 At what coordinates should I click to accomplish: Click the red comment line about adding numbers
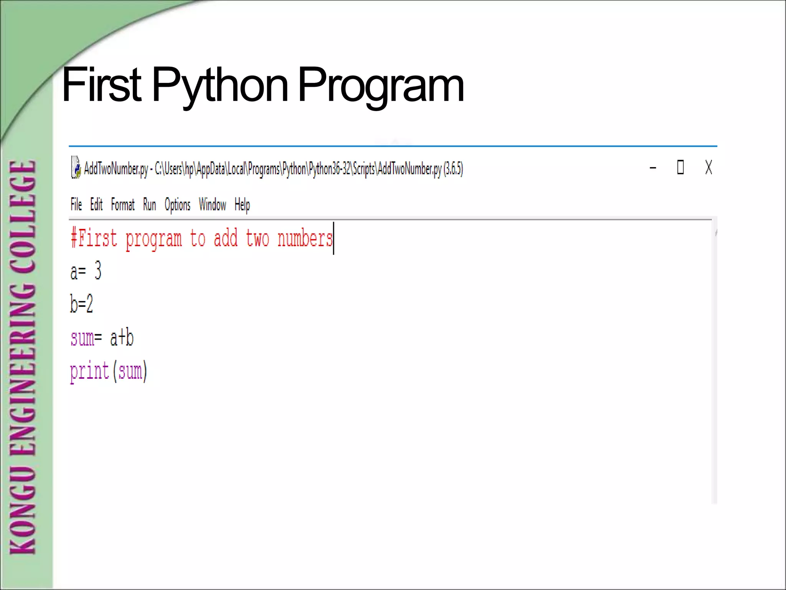[201, 239]
